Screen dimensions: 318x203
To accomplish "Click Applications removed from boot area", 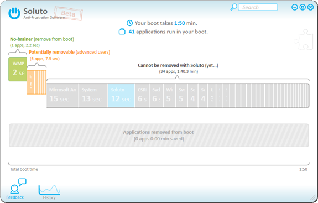I will pyautogui.click(x=159, y=136).
